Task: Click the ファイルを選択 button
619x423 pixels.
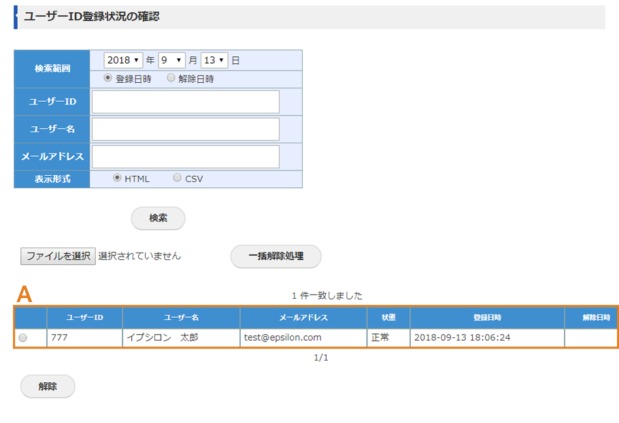Action: click(58, 256)
